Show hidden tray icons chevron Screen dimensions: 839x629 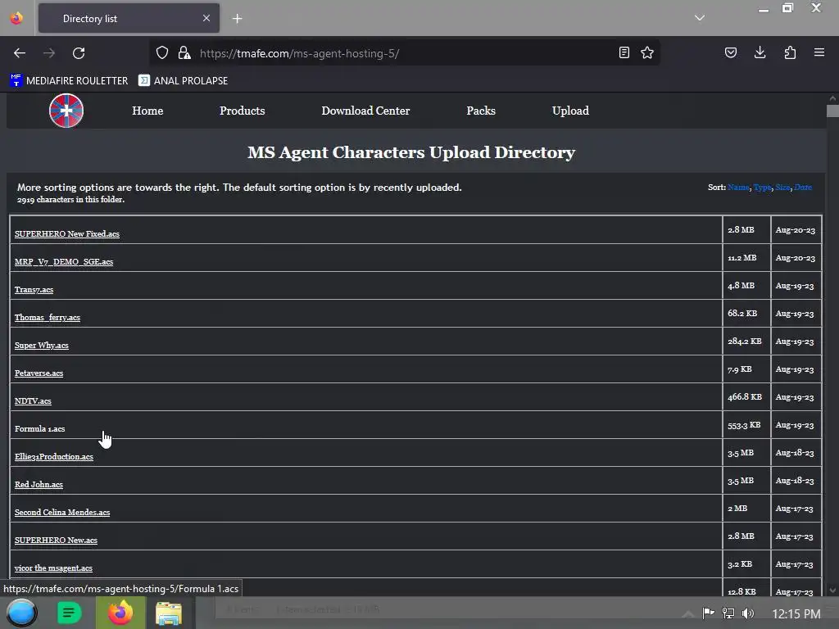688,613
